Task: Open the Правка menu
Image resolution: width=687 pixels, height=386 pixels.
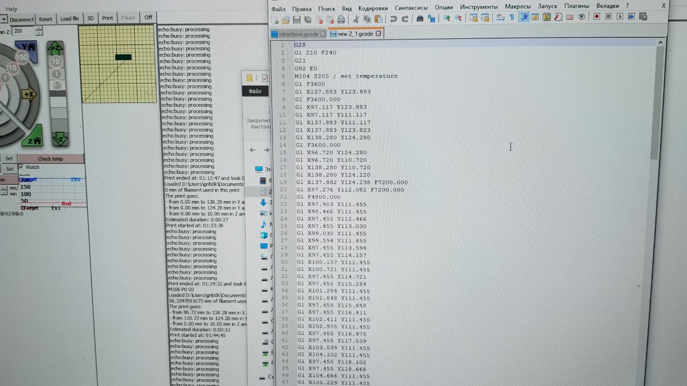Action: pos(302,9)
